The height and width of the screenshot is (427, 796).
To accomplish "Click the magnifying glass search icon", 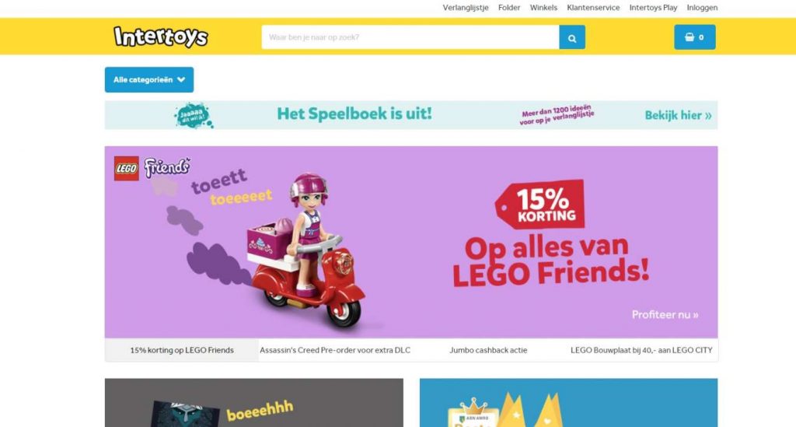I will (572, 37).
